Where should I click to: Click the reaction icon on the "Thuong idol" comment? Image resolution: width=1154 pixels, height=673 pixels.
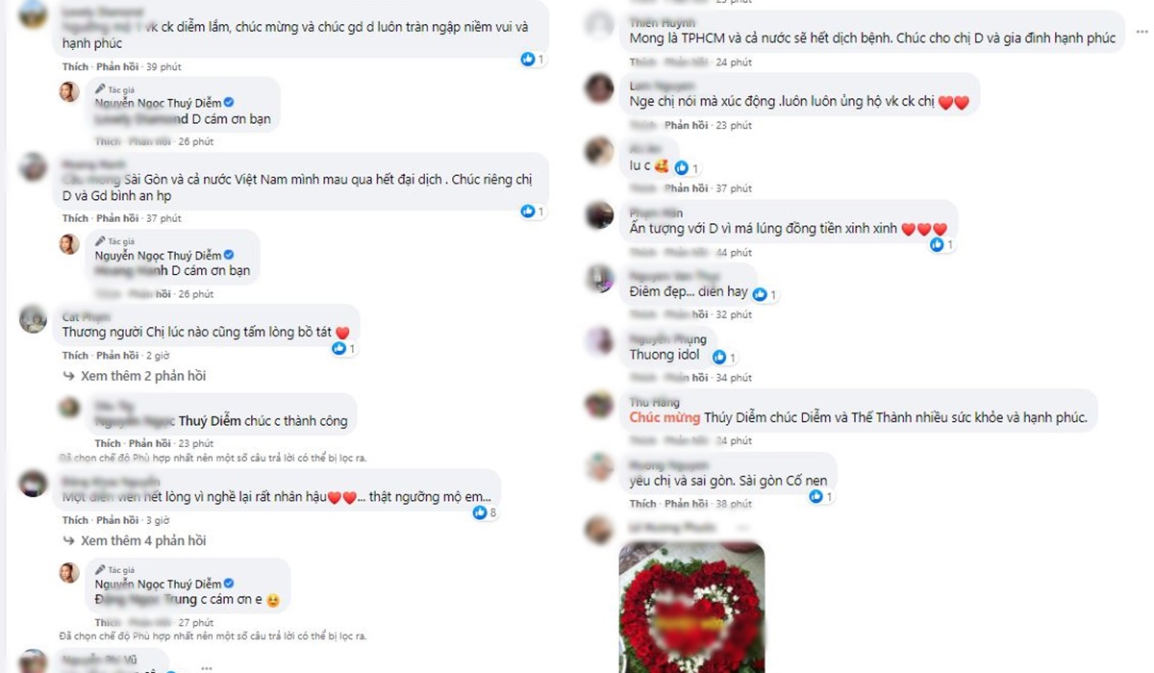point(720,358)
